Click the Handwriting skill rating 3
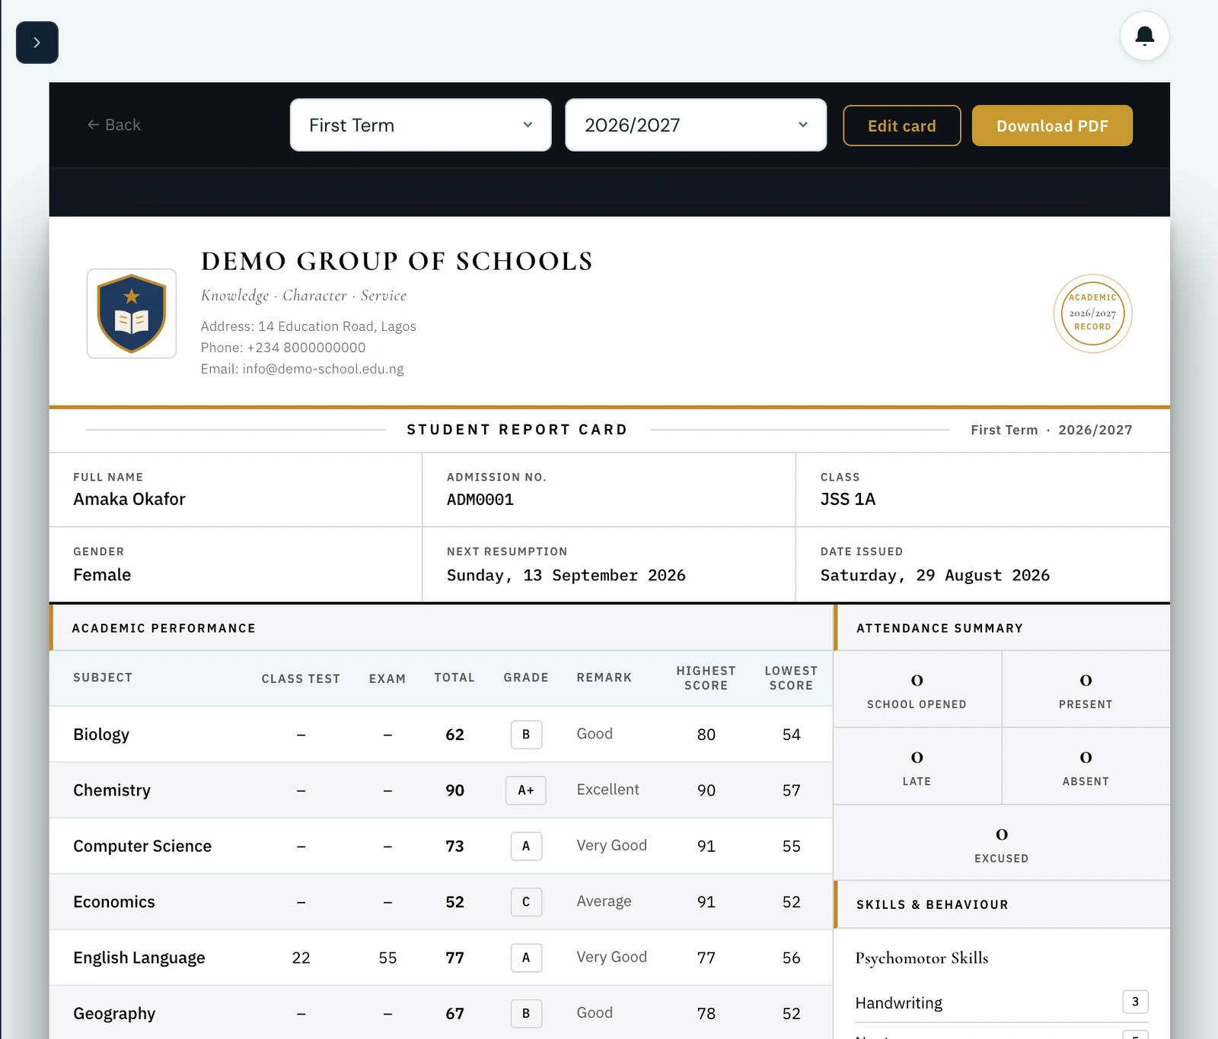The image size is (1218, 1039). 1135,1002
